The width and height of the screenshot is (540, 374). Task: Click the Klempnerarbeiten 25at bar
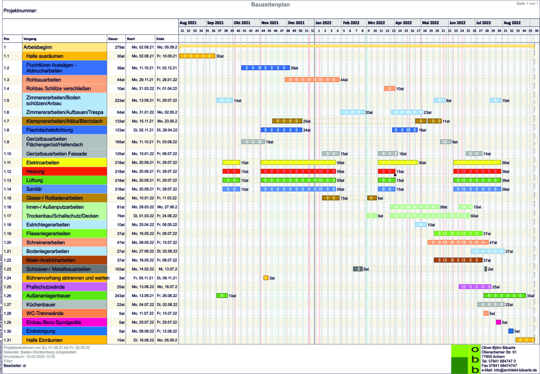pos(287,121)
